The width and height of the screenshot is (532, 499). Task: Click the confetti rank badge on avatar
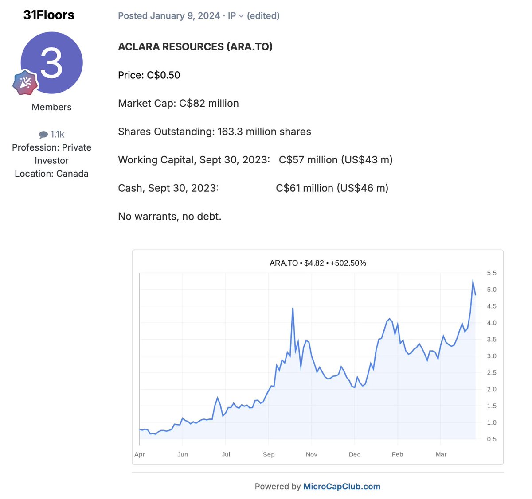pos(25,82)
